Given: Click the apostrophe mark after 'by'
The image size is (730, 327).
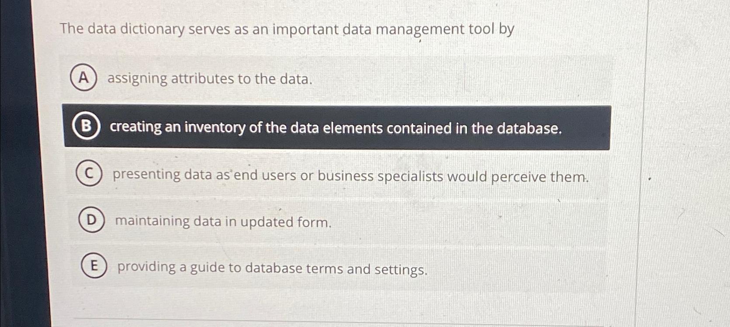Looking at the screenshot, I should (x=420, y=40).
